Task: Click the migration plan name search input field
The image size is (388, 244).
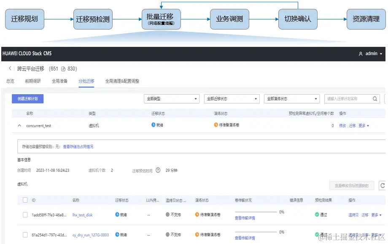Action: 346,98
